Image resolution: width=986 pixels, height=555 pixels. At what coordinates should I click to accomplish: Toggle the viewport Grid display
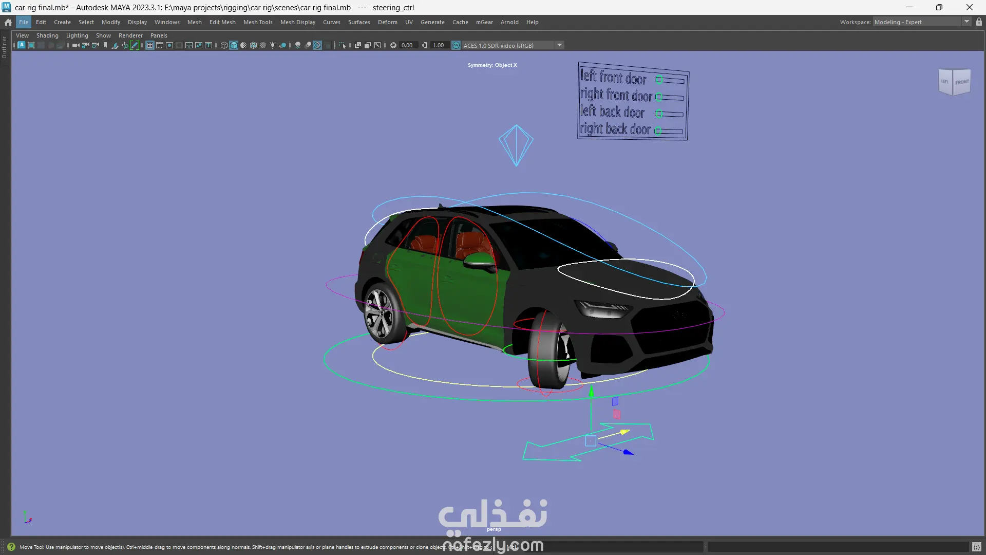click(x=150, y=45)
